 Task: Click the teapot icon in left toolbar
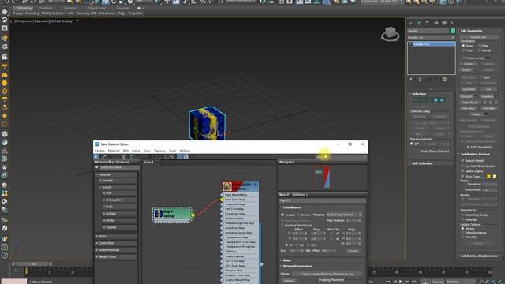[x=5, y=12]
